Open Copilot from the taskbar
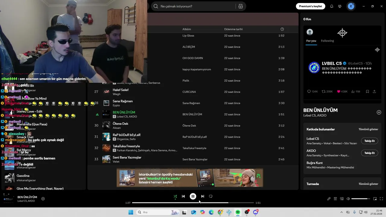The width and height of the screenshot is (386, 217). pos(202,212)
